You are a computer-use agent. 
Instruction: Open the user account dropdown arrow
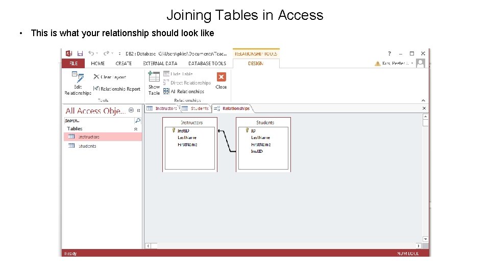tap(412, 63)
